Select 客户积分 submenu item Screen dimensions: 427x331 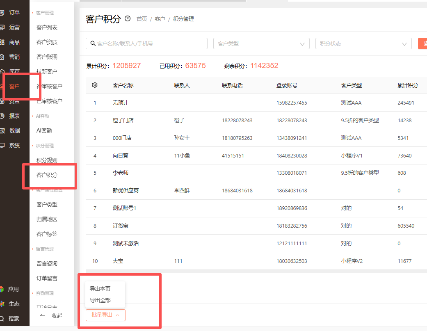47,175
